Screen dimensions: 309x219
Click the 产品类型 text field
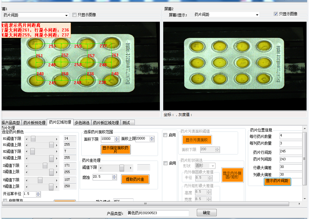pyautogui.click(x=158, y=213)
